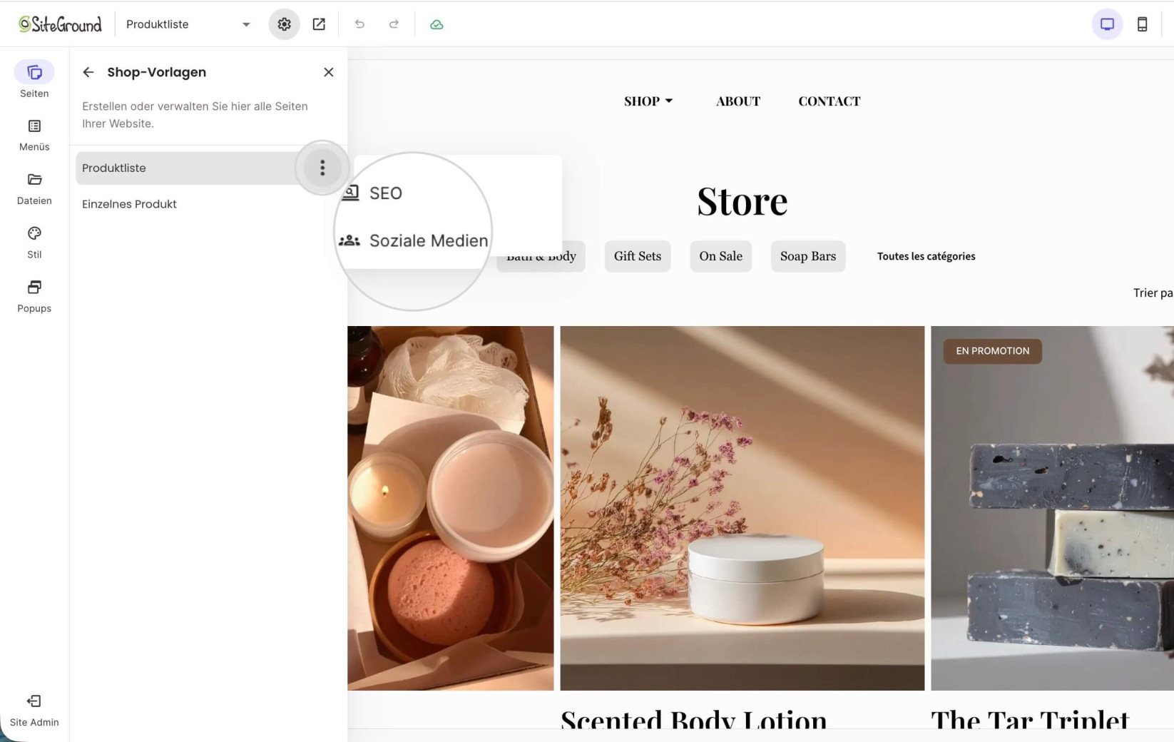
Task: Open site preview in new tab
Action: pyautogui.click(x=319, y=24)
